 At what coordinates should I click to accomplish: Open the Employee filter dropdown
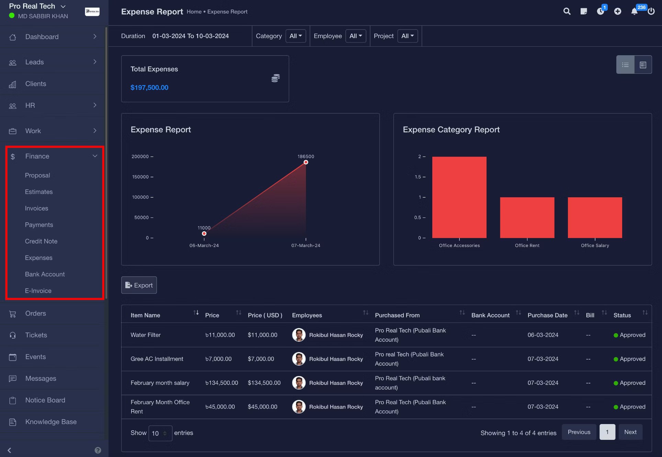[355, 36]
